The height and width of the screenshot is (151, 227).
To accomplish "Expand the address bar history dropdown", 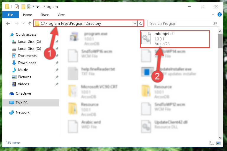I will click(x=135, y=23).
